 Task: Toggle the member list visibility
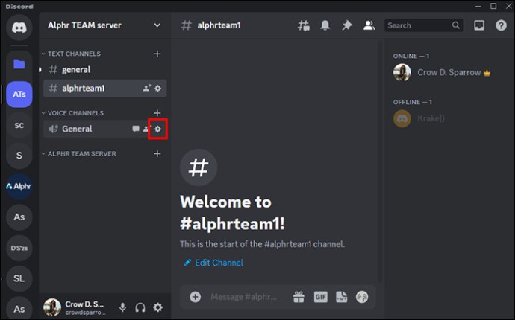(369, 25)
